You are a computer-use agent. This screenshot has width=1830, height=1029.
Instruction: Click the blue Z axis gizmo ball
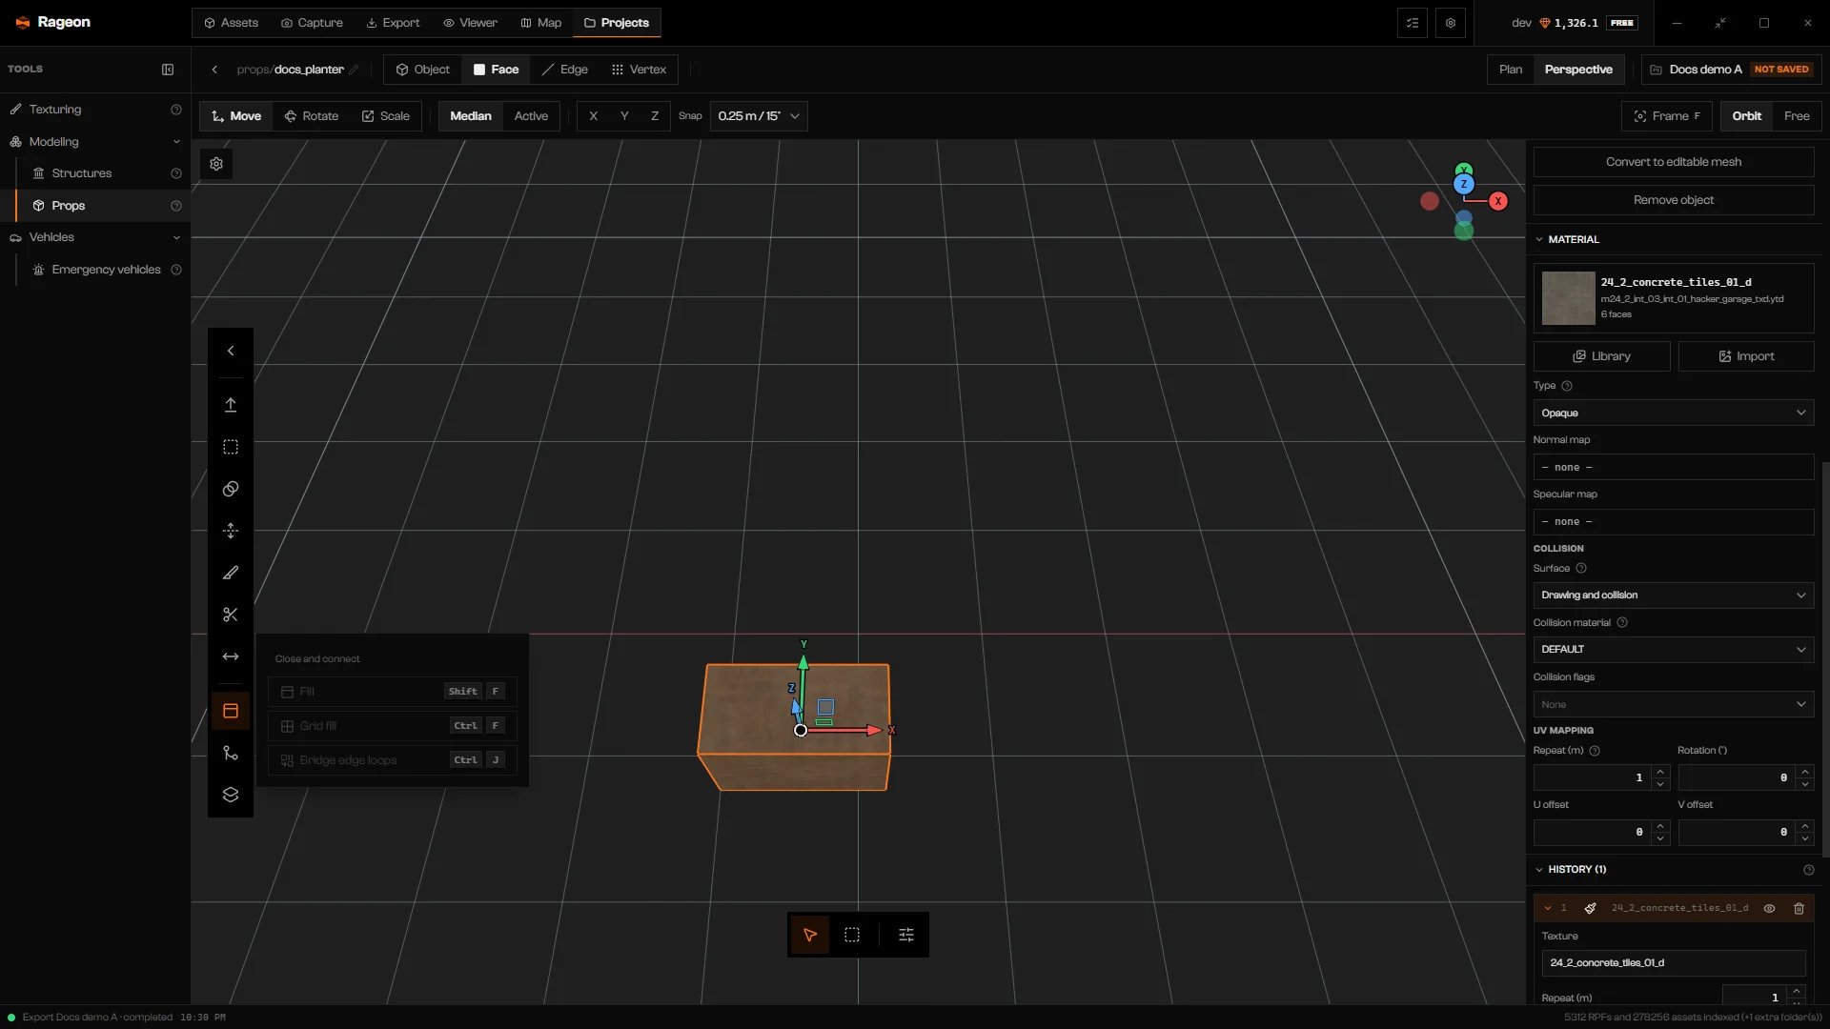pyautogui.click(x=1464, y=185)
